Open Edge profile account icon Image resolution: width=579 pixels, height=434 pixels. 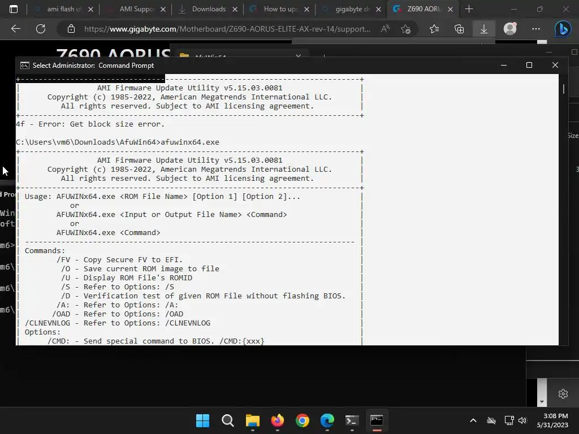tap(510, 29)
